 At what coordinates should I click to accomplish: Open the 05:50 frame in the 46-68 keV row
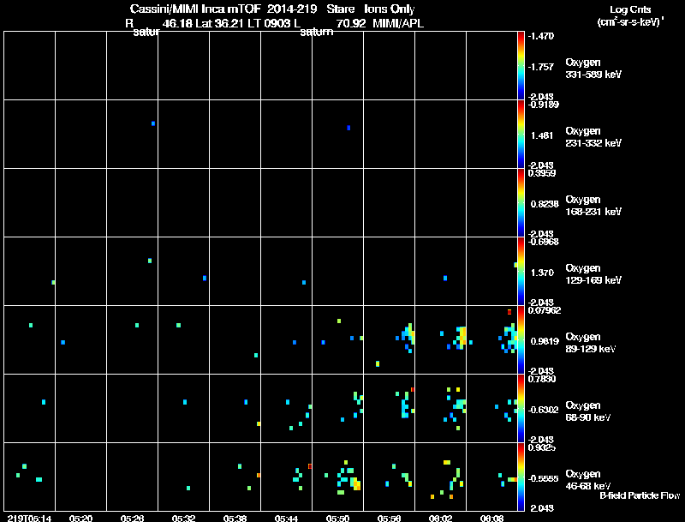[x=337, y=477]
